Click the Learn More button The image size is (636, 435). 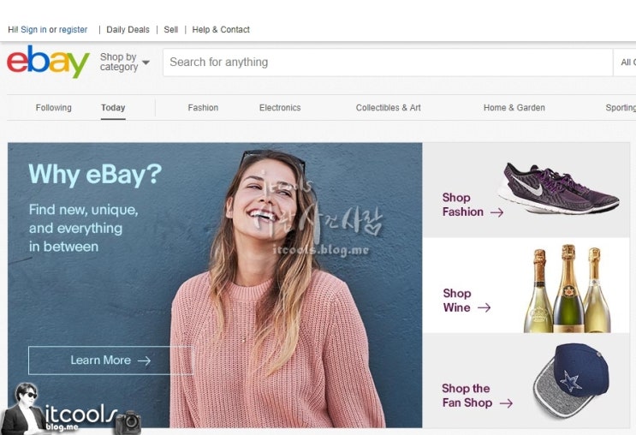pos(110,361)
